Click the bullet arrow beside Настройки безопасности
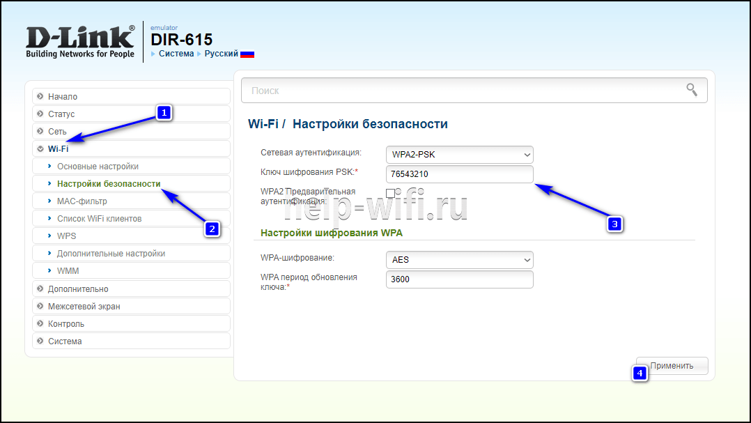Image resolution: width=751 pixels, height=423 pixels. click(x=49, y=183)
